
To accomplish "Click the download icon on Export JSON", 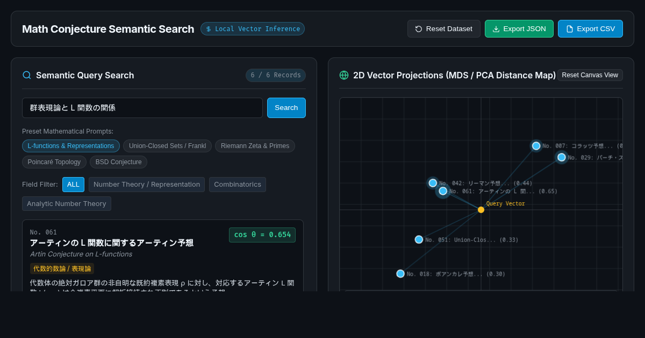I will [x=496, y=29].
